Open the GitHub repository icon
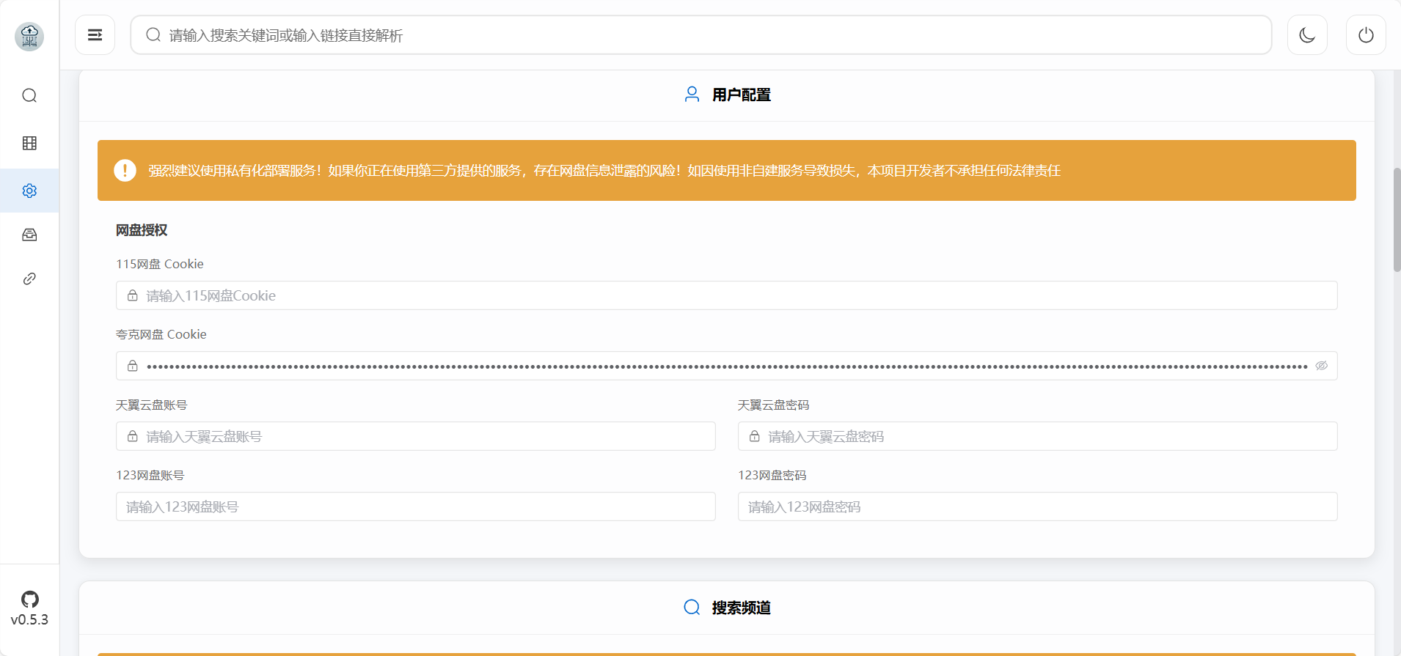1401x656 pixels. [x=29, y=599]
